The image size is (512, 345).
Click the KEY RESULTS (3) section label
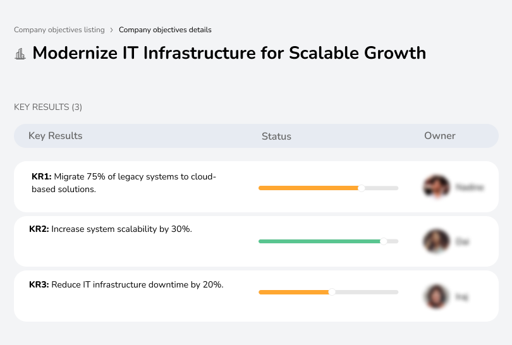[48, 107]
